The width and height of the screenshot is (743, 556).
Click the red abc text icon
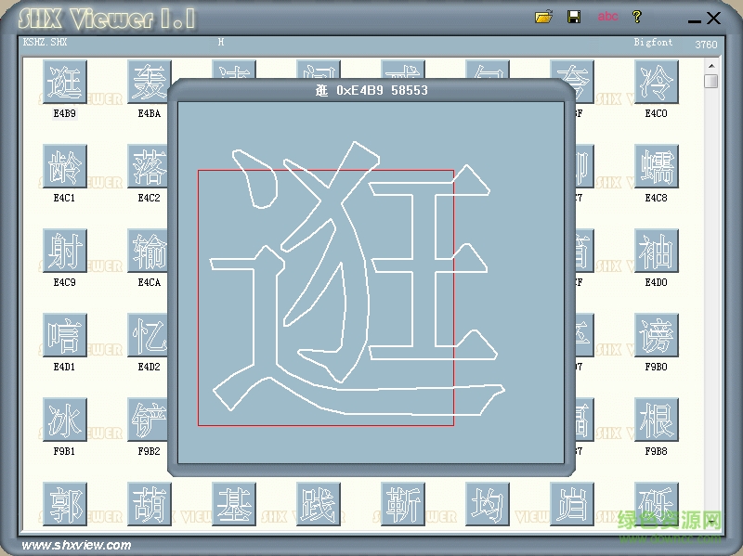coord(607,17)
